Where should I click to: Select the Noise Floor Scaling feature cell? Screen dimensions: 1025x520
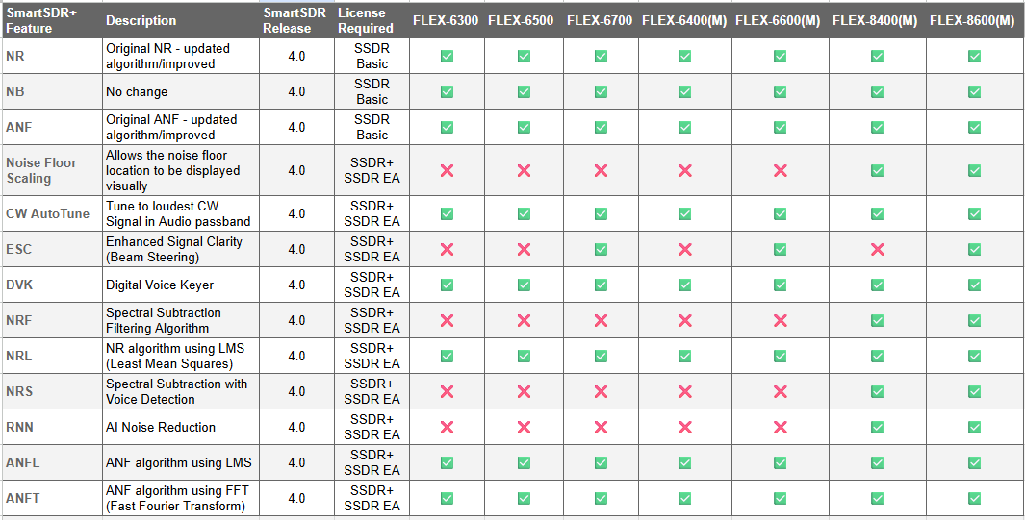(x=51, y=171)
